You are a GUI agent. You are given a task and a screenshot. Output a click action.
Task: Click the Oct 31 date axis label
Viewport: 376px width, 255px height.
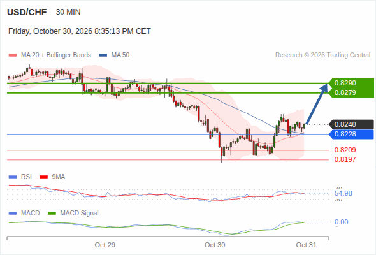click(307, 245)
